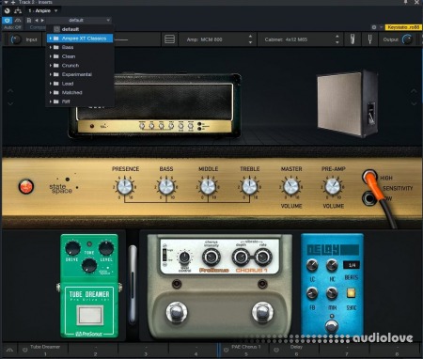
Task: Open the Amp MCM 800 dropdown
Action: pos(218,39)
